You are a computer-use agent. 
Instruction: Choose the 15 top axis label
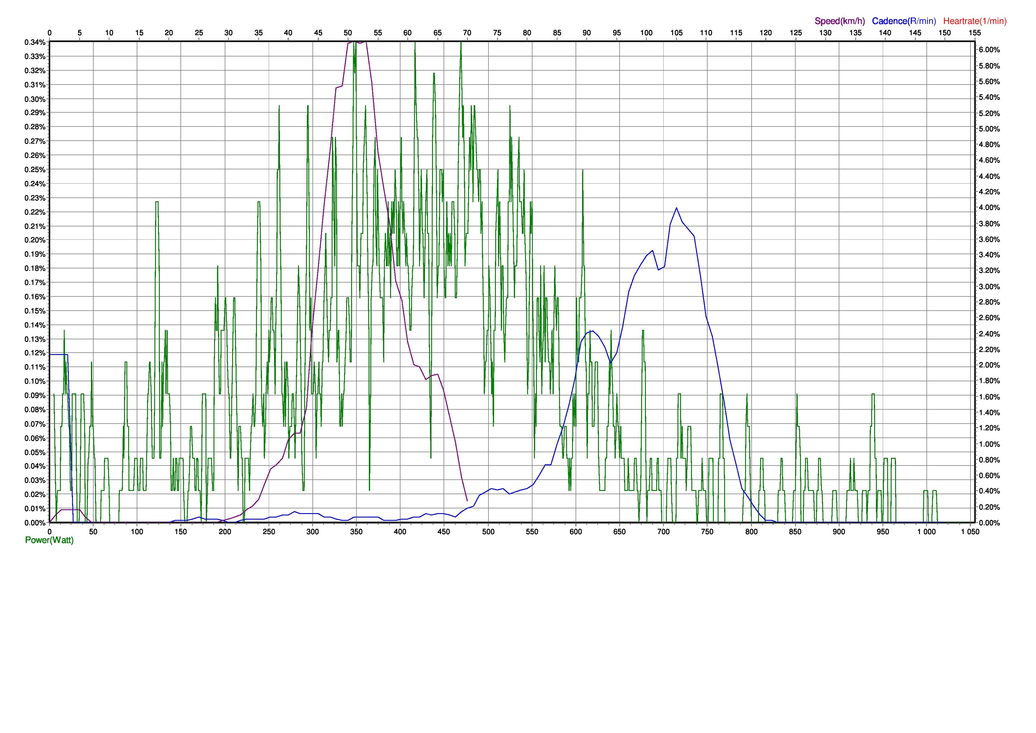[x=139, y=33]
